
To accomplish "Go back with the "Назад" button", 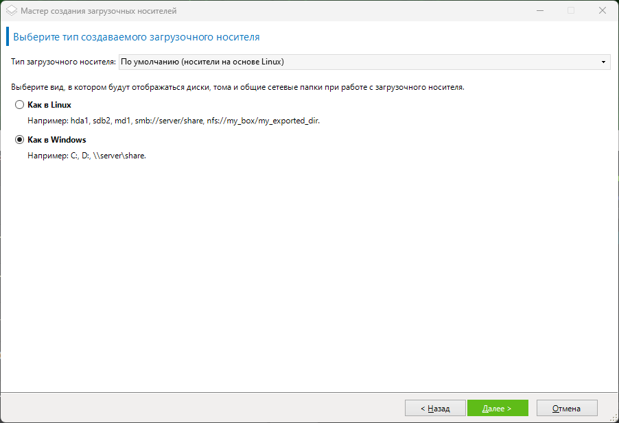I will click(435, 409).
